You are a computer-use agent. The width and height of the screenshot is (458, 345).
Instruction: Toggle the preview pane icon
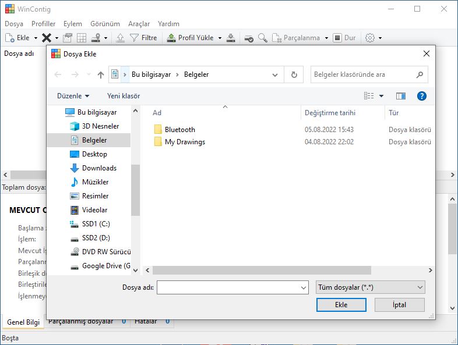pyautogui.click(x=401, y=96)
